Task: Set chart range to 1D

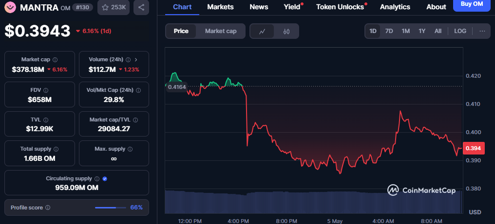Action: pos(373,31)
